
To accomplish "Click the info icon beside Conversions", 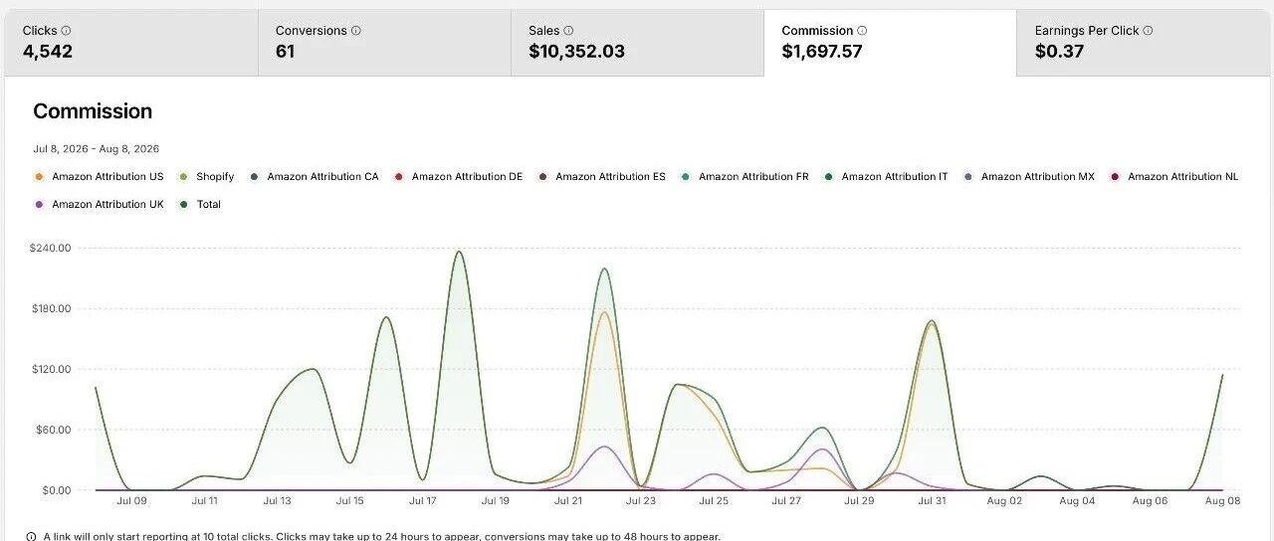I will coord(356,31).
